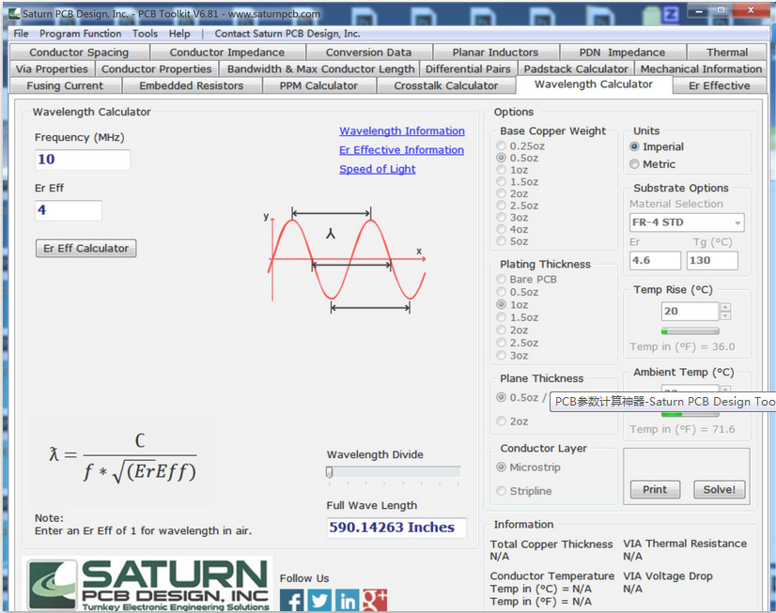Open the Tools menu
The width and height of the screenshot is (776, 613).
click(x=145, y=34)
